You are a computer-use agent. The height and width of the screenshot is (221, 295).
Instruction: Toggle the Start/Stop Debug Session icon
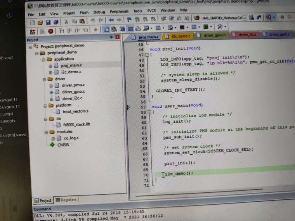tap(268, 17)
